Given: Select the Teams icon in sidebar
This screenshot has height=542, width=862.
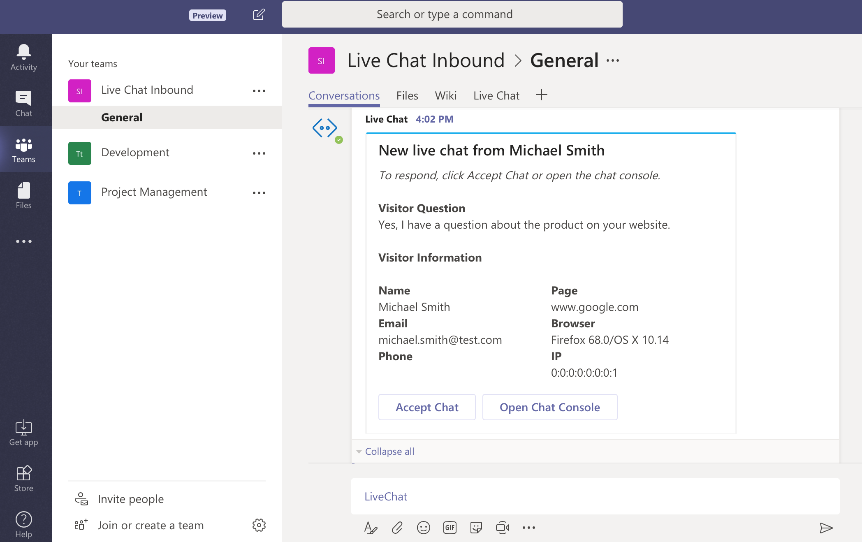Looking at the screenshot, I should (23, 149).
